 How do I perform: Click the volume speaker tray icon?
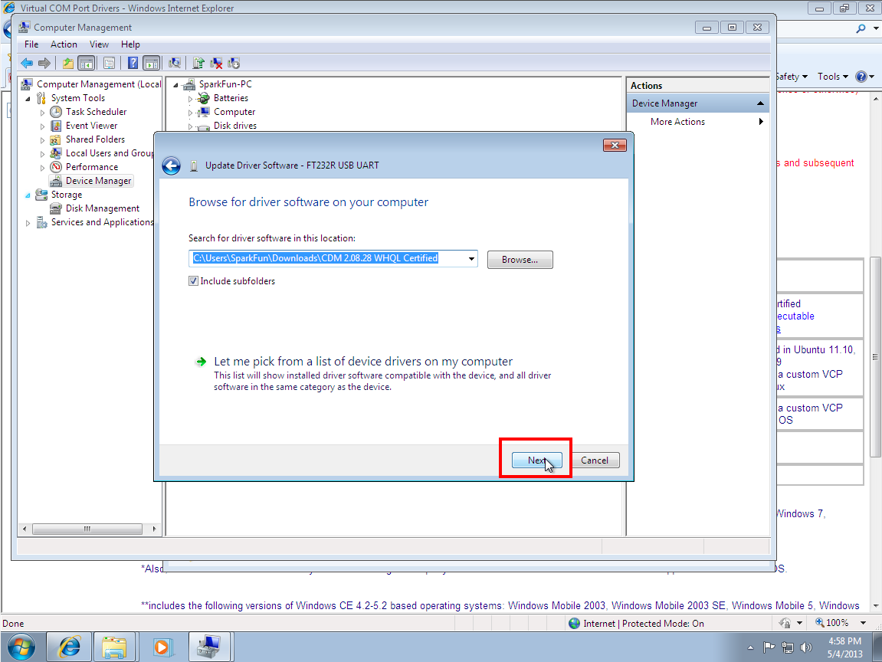806,647
